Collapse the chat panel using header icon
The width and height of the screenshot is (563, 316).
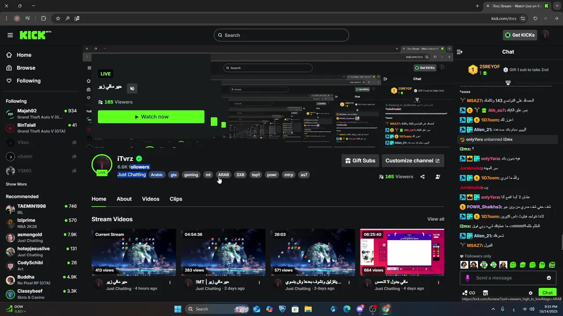point(460,52)
